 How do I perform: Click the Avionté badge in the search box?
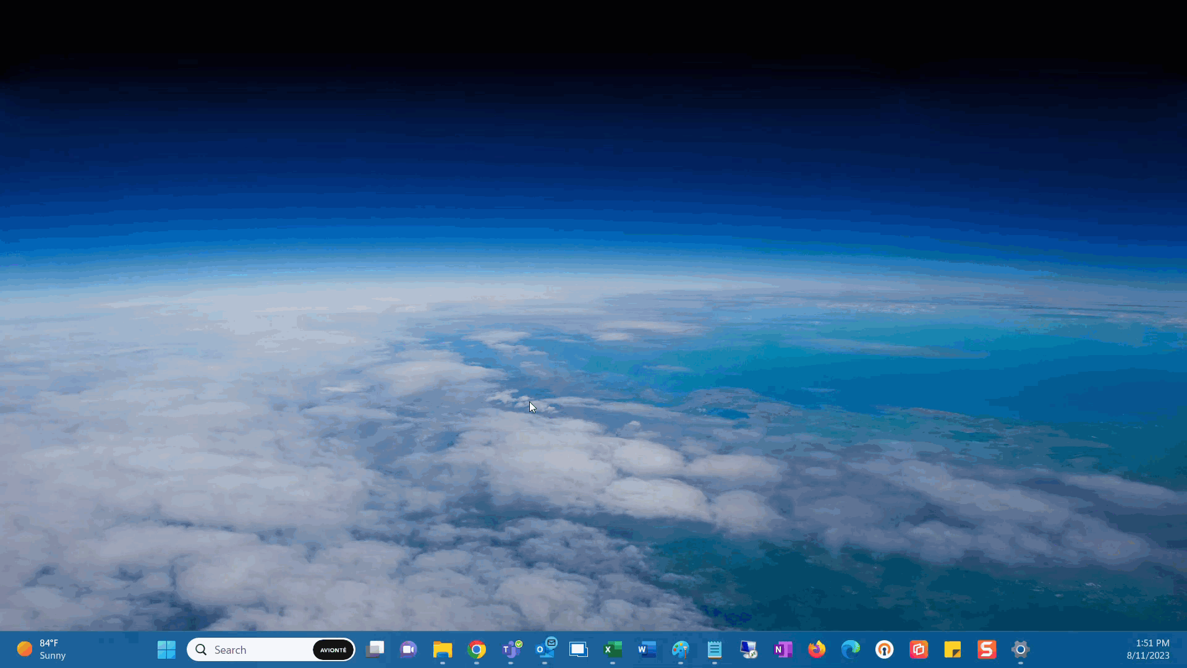(333, 649)
